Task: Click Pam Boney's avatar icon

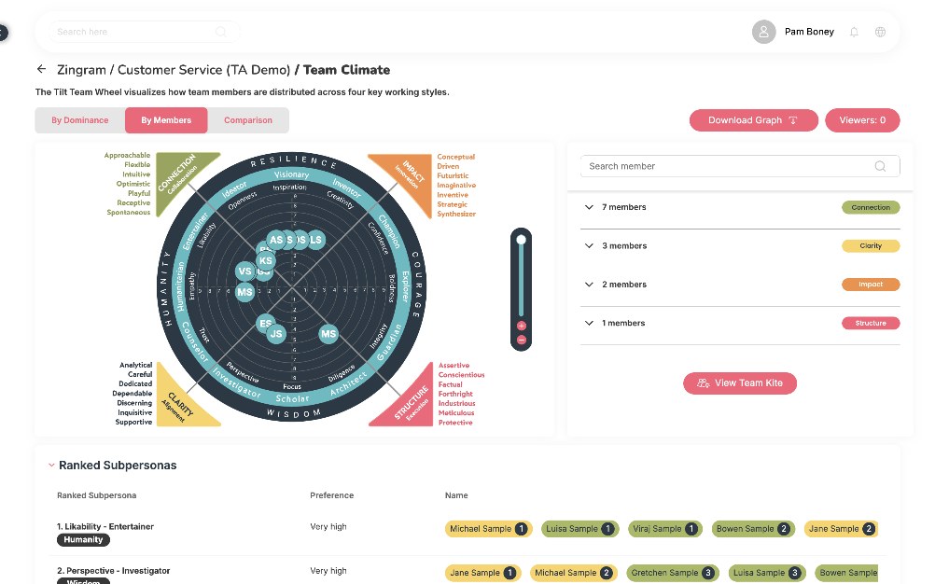Action: tap(763, 32)
